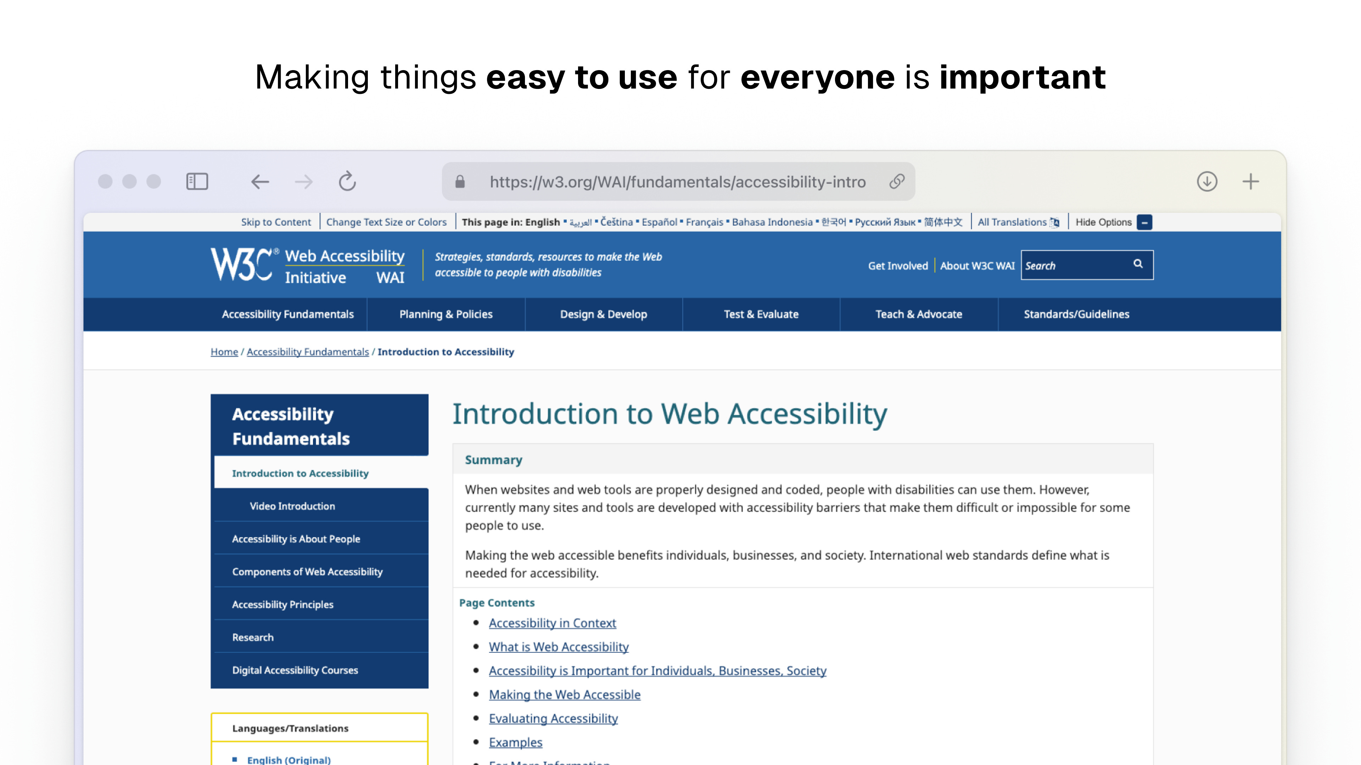Switch page language to Arabic
Image resolution: width=1361 pixels, height=765 pixels.
[581, 223]
